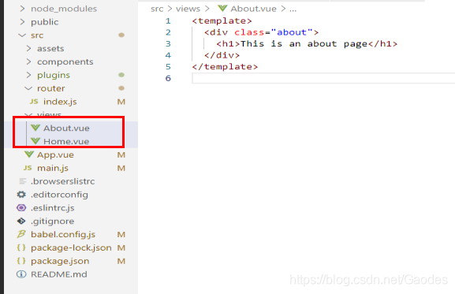Click the Vue icon beside App.vue

pyautogui.click(x=29, y=154)
